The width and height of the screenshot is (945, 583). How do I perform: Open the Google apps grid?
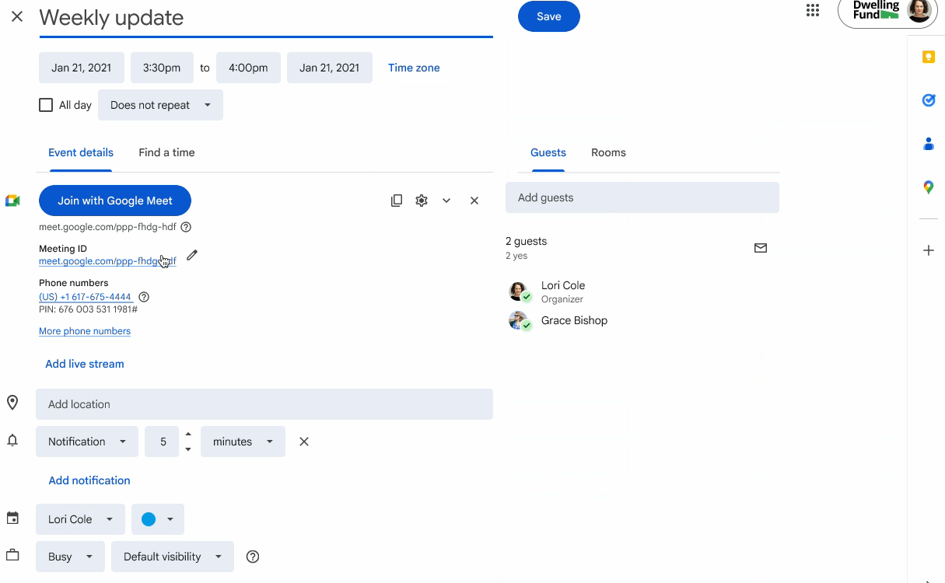(813, 11)
